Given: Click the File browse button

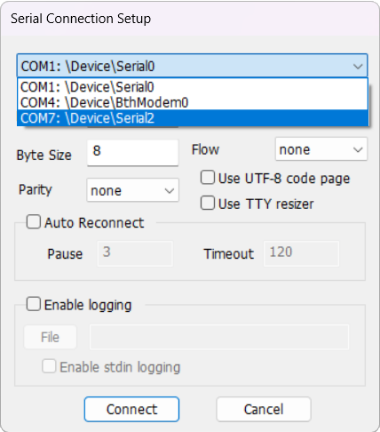Looking at the screenshot, I should point(51,337).
